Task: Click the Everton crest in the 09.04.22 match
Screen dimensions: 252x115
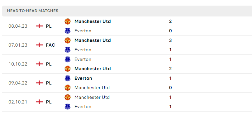Action: point(68,78)
